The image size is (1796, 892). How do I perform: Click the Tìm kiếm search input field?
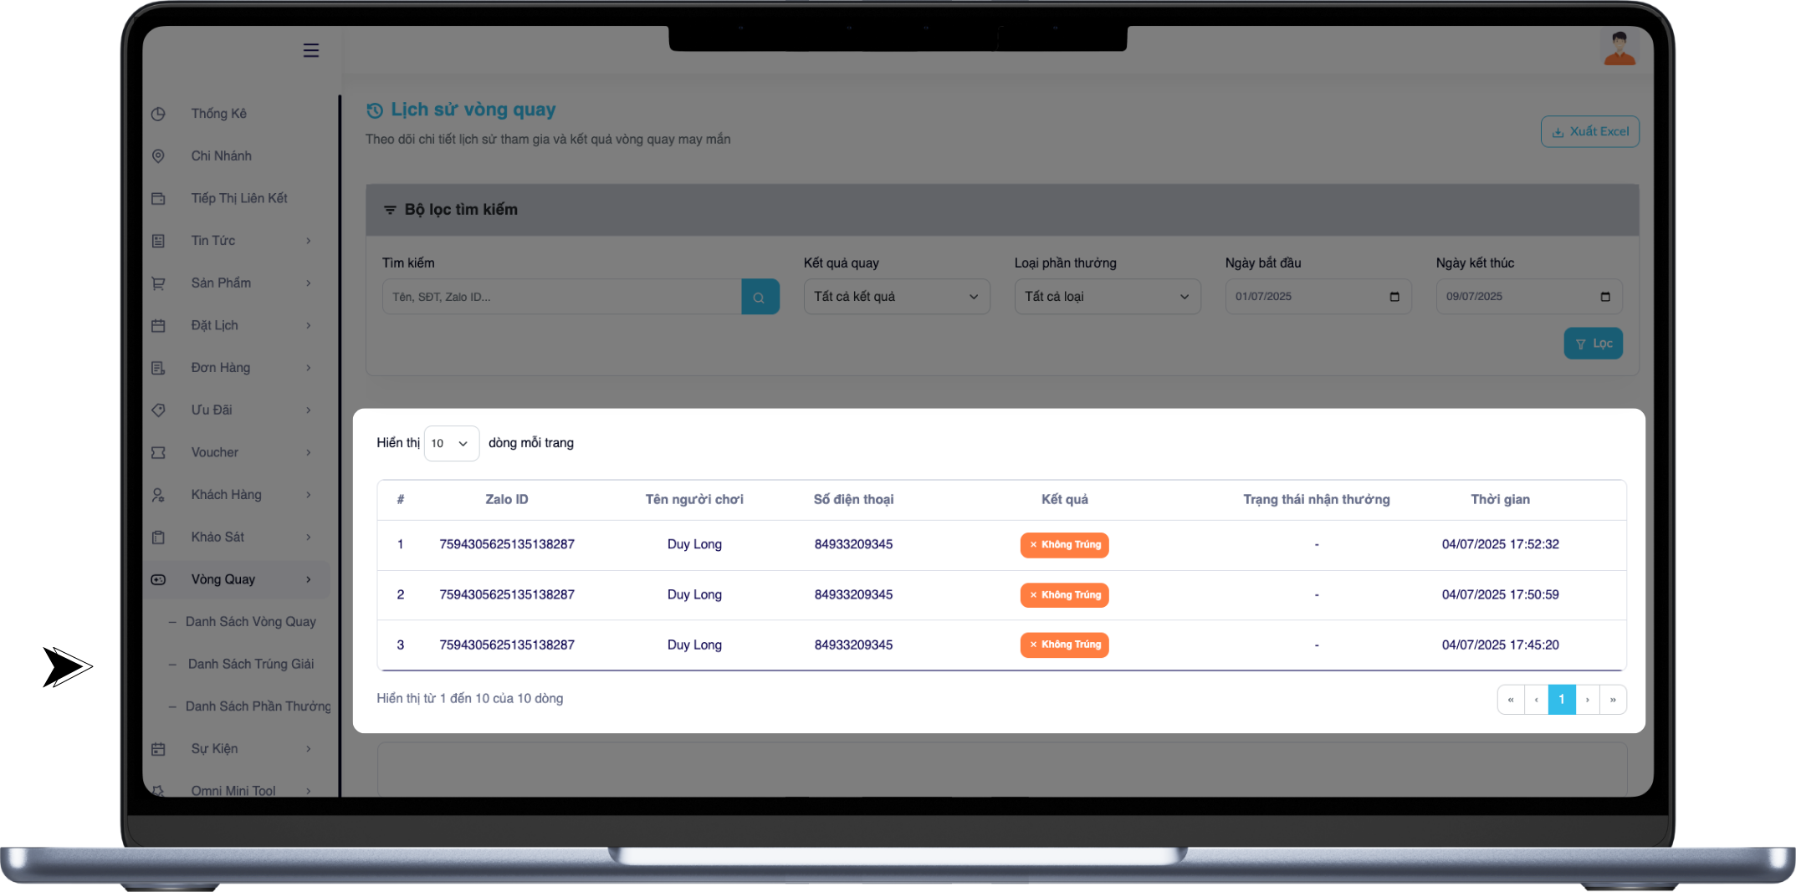pos(561,297)
